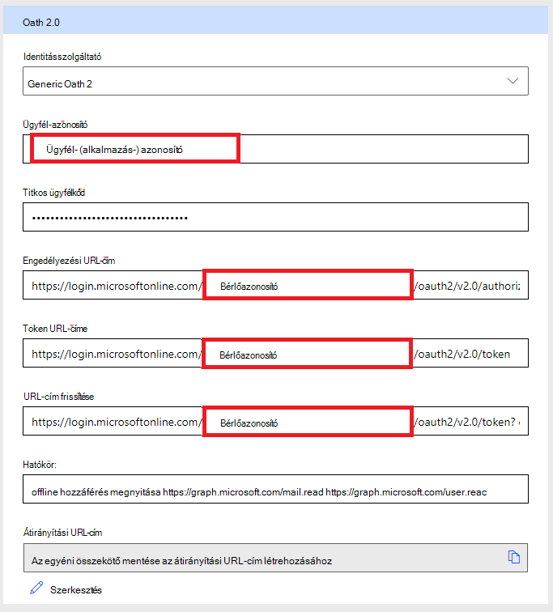This screenshot has width=553, height=612.
Task: Focus the URL-cím frissítése input field
Action: pos(275,421)
